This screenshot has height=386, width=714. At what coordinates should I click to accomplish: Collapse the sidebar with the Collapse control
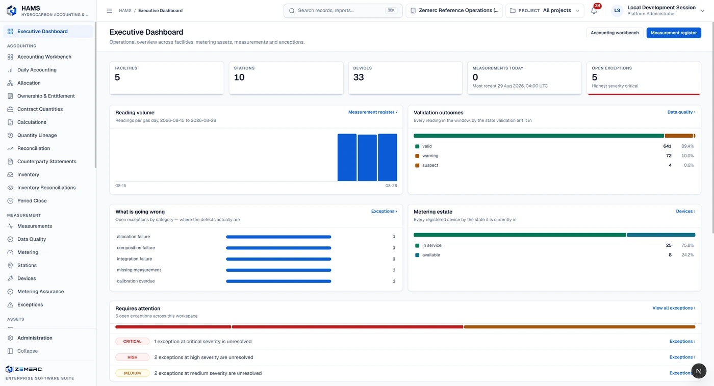pyautogui.click(x=48, y=351)
